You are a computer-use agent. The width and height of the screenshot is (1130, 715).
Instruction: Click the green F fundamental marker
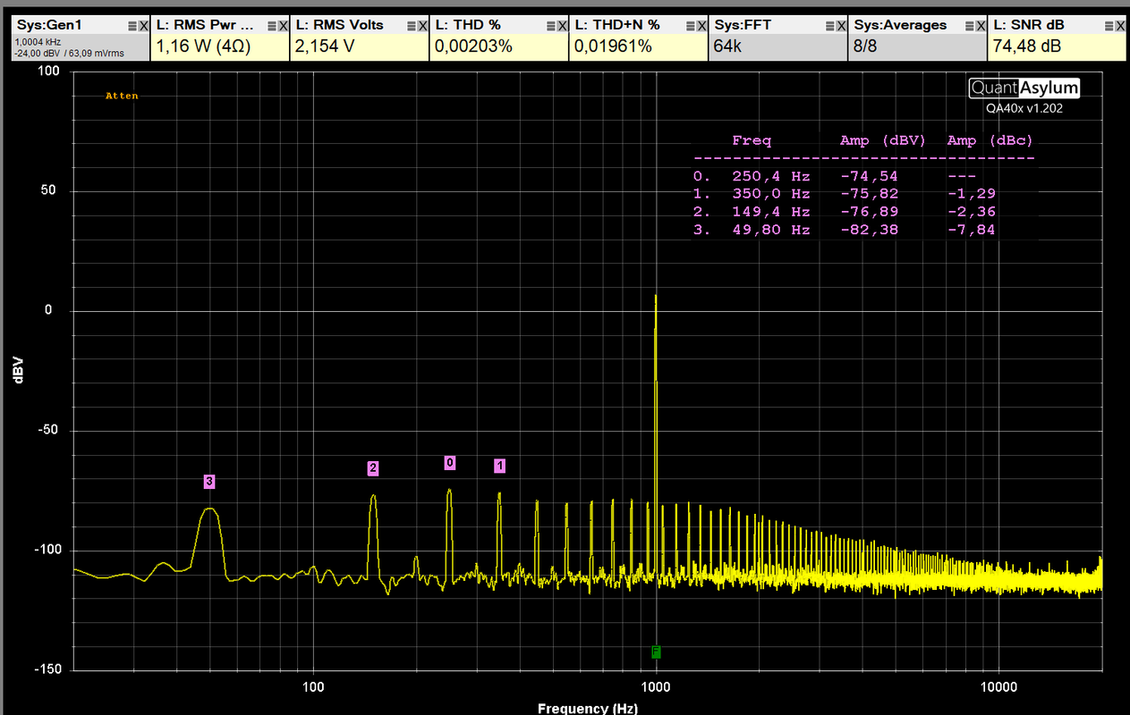coord(656,652)
